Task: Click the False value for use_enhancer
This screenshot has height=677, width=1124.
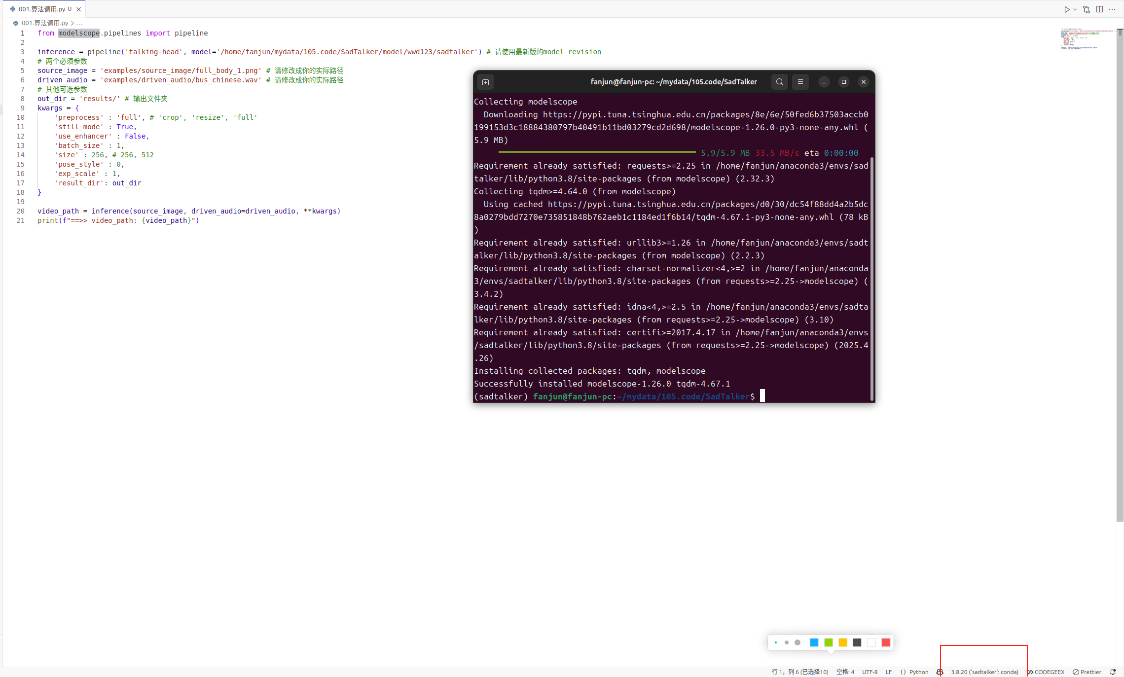Action: (x=135, y=136)
